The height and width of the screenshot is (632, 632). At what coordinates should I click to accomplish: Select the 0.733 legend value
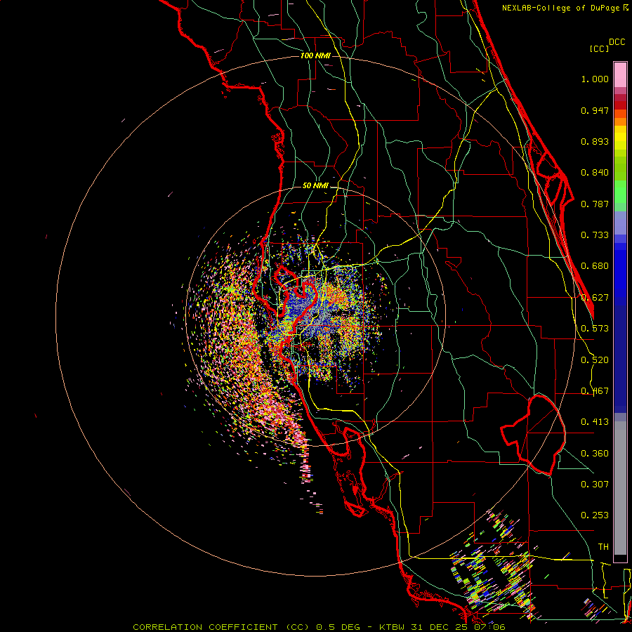[x=595, y=235]
